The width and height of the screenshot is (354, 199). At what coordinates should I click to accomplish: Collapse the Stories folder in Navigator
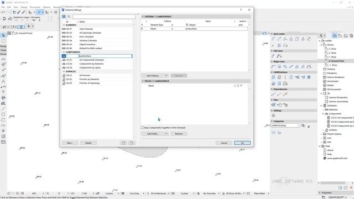[x=321, y=45]
